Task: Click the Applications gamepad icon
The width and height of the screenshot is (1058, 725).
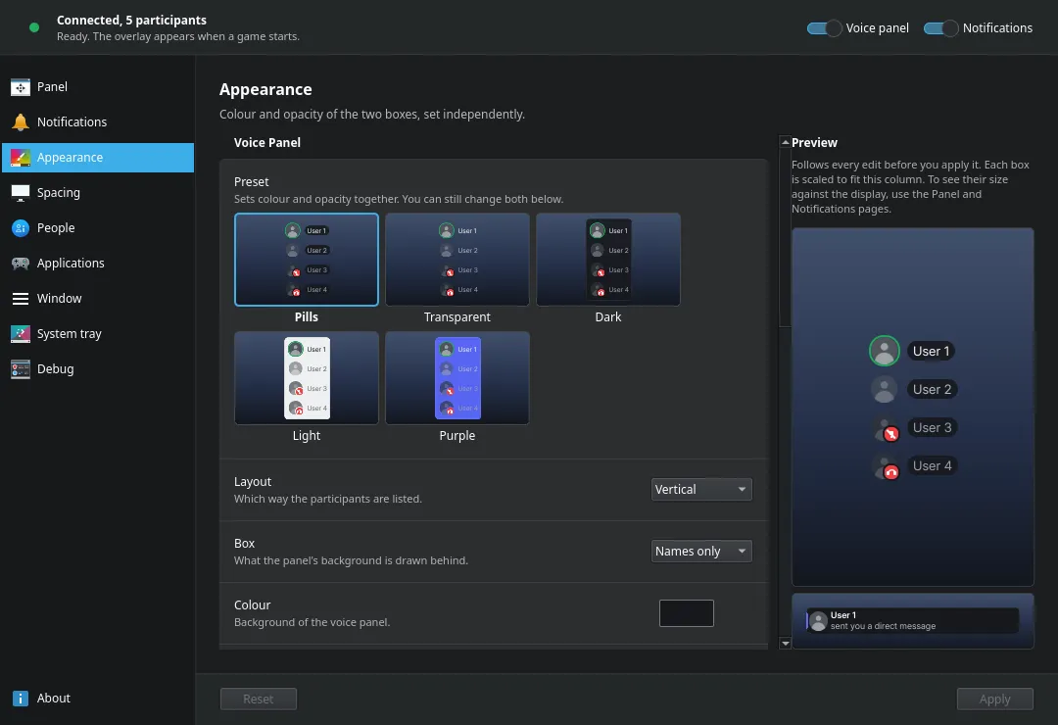Action: pyautogui.click(x=21, y=264)
